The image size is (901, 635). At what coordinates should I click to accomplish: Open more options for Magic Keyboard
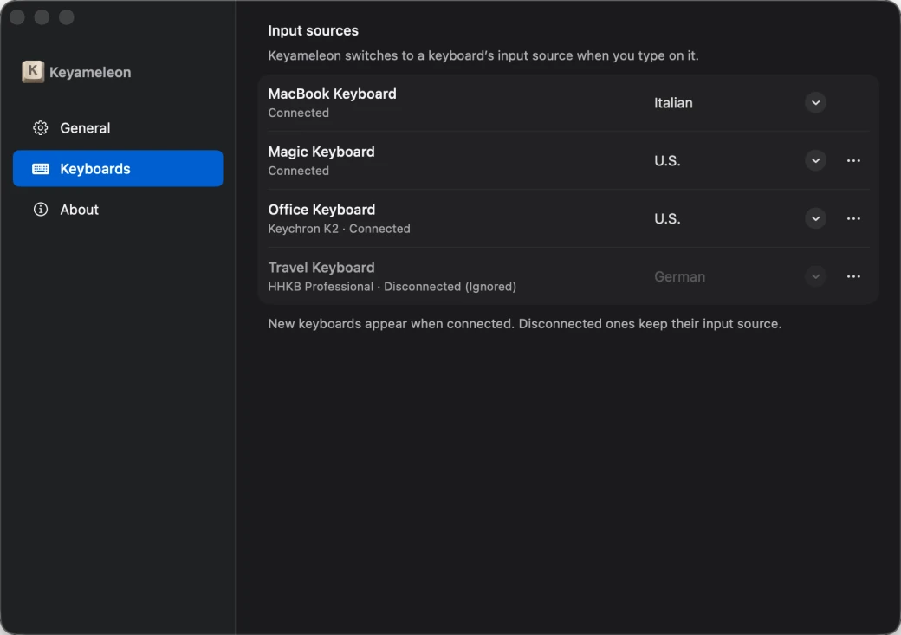coord(853,160)
